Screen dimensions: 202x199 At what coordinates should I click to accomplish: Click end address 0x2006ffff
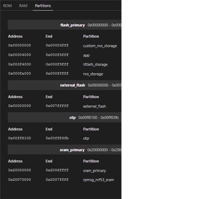(x=57, y=170)
